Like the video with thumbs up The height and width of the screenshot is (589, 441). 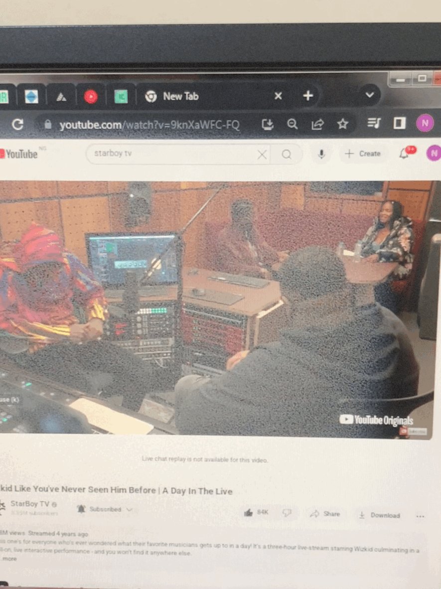[x=256, y=512]
